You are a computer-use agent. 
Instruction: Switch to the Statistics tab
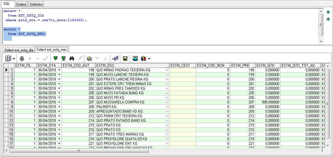pos(36,4)
